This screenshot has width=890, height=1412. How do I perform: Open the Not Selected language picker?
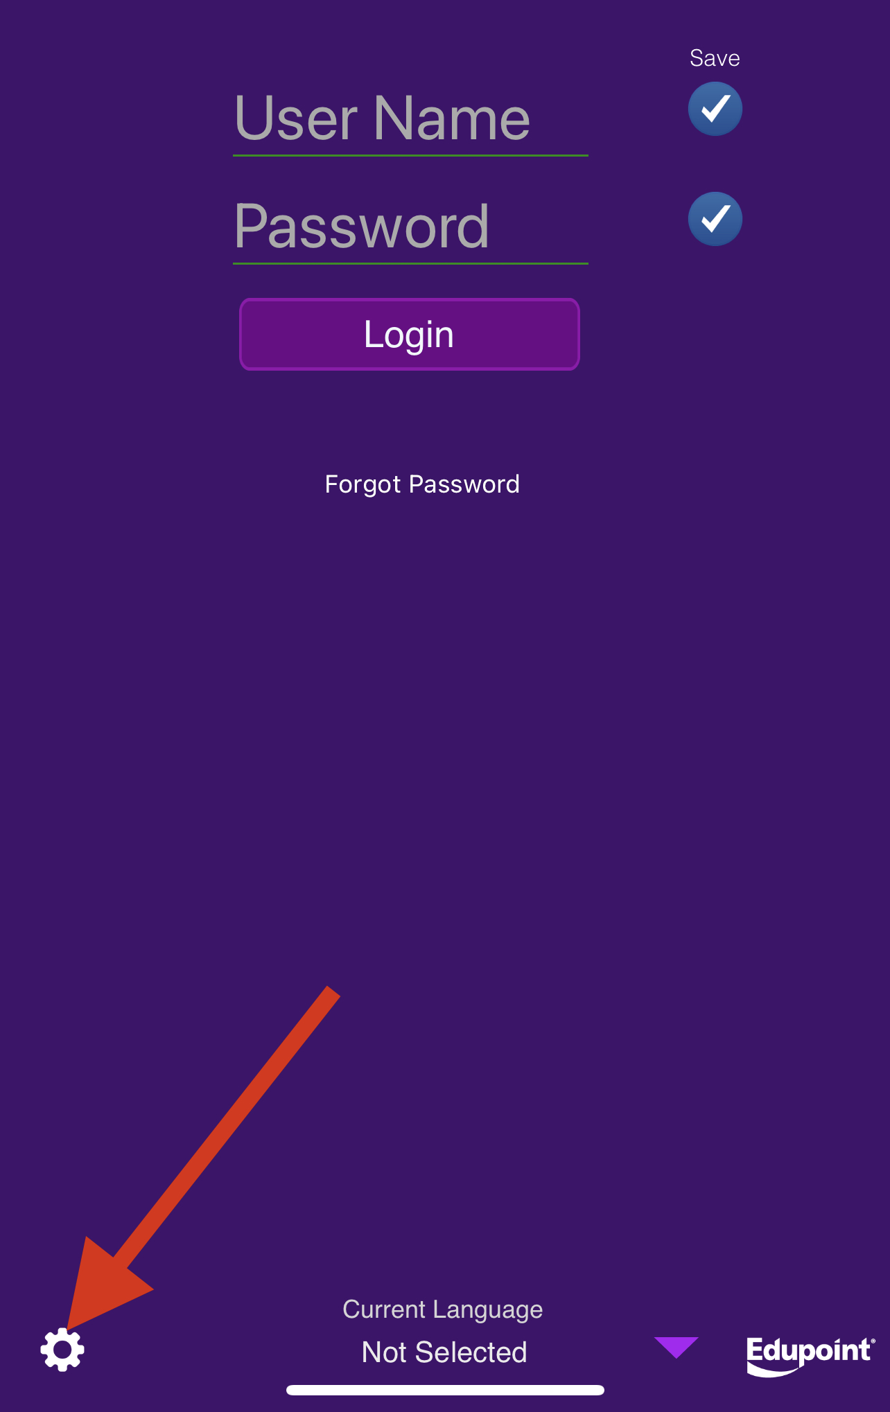coord(444,1352)
